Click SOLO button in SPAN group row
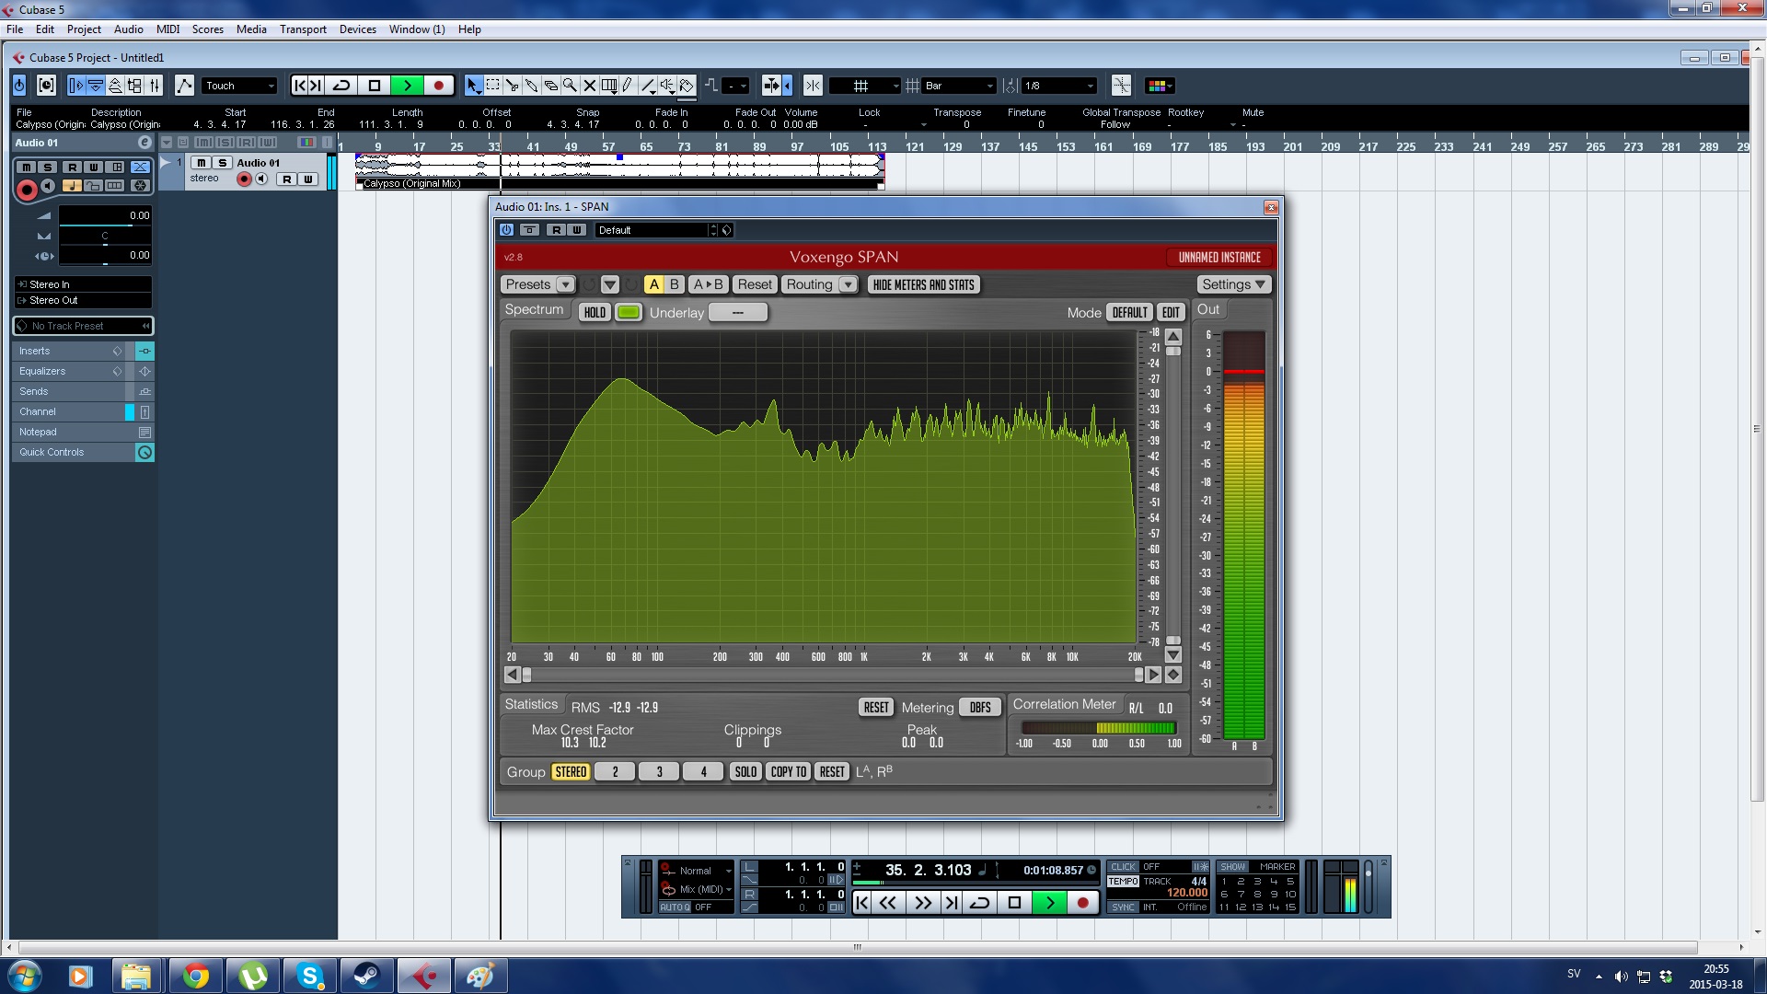This screenshot has width=1767, height=994. tap(745, 771)
